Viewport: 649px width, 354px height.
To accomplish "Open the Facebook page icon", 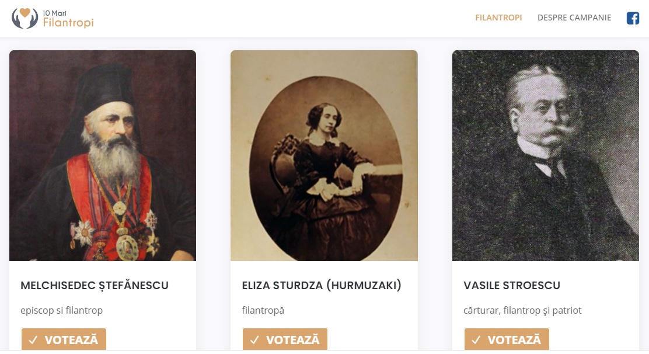I will 633,18.
